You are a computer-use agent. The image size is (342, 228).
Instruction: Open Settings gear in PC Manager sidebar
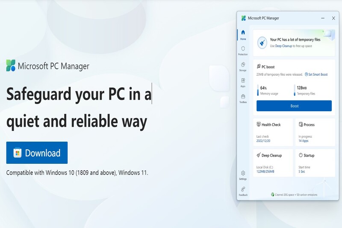(243, 175)
